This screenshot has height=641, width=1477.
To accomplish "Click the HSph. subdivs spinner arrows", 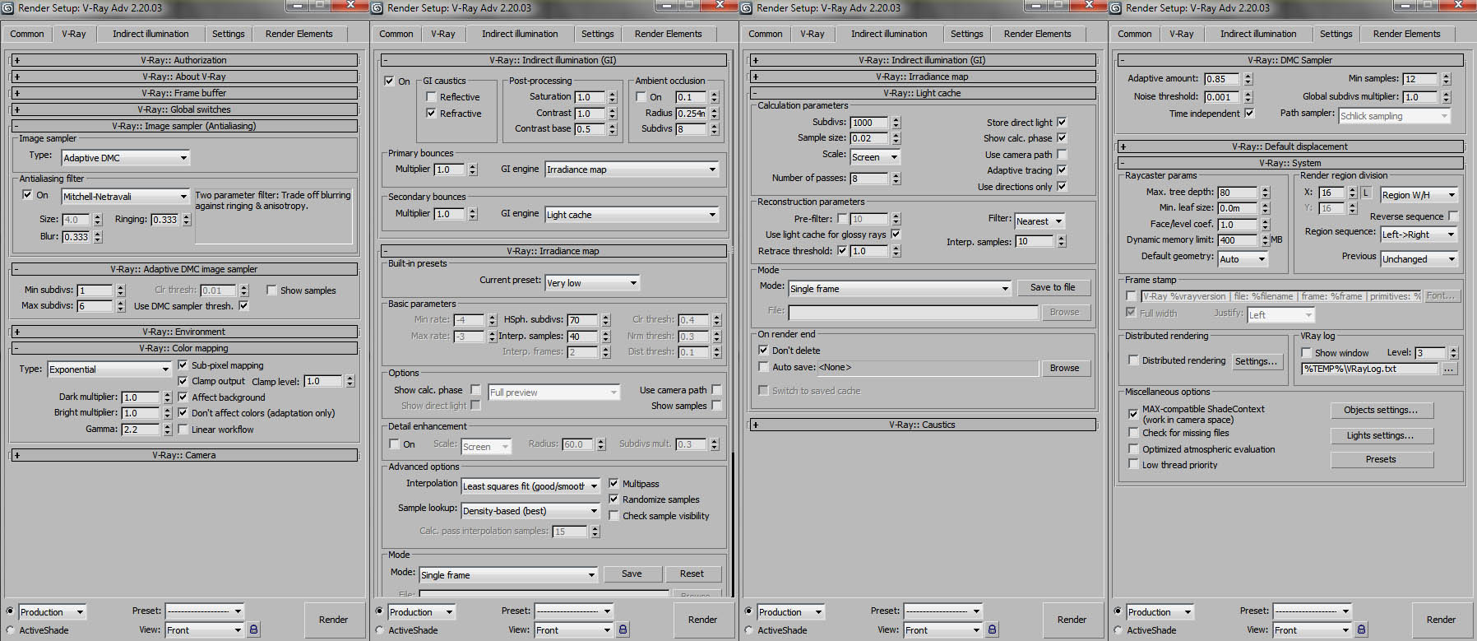I will [x=606, y=320].
